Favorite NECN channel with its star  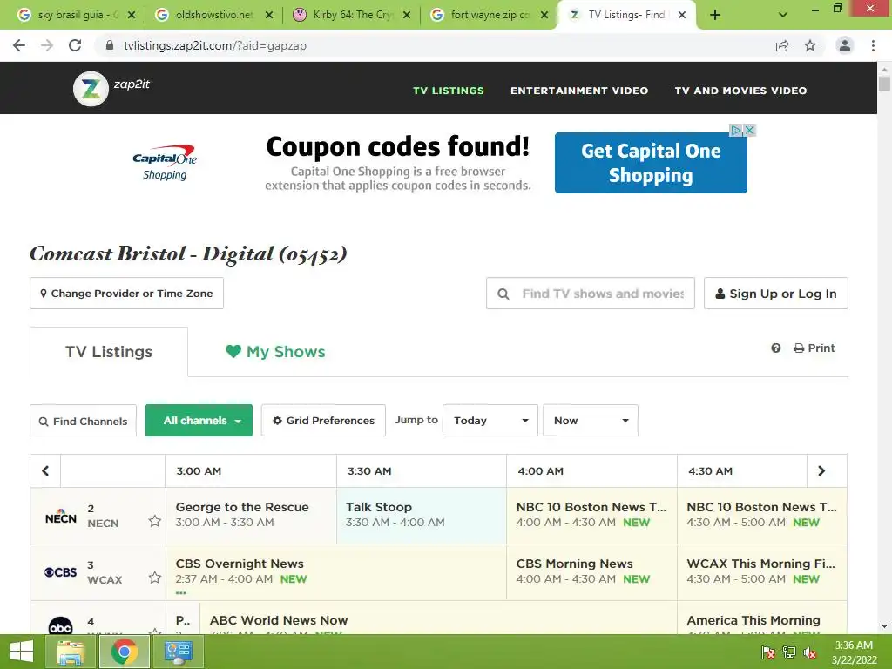[x=155, y=521]
